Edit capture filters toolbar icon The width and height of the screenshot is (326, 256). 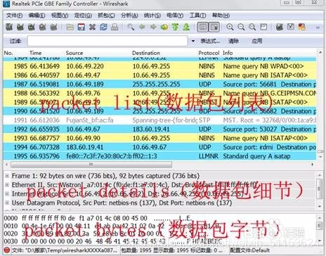tap(280, 27)
